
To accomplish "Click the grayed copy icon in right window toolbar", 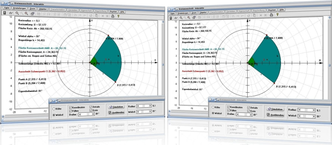I will tap(254, 15).
